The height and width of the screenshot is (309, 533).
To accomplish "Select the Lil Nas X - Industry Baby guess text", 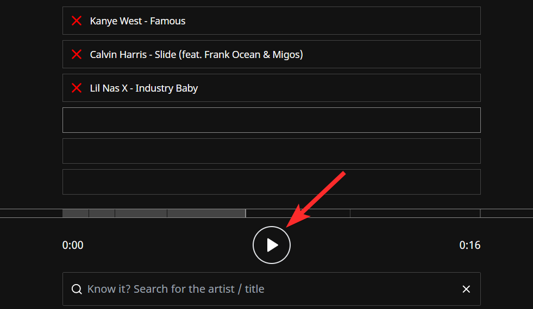I will click(x=143, y=88).
